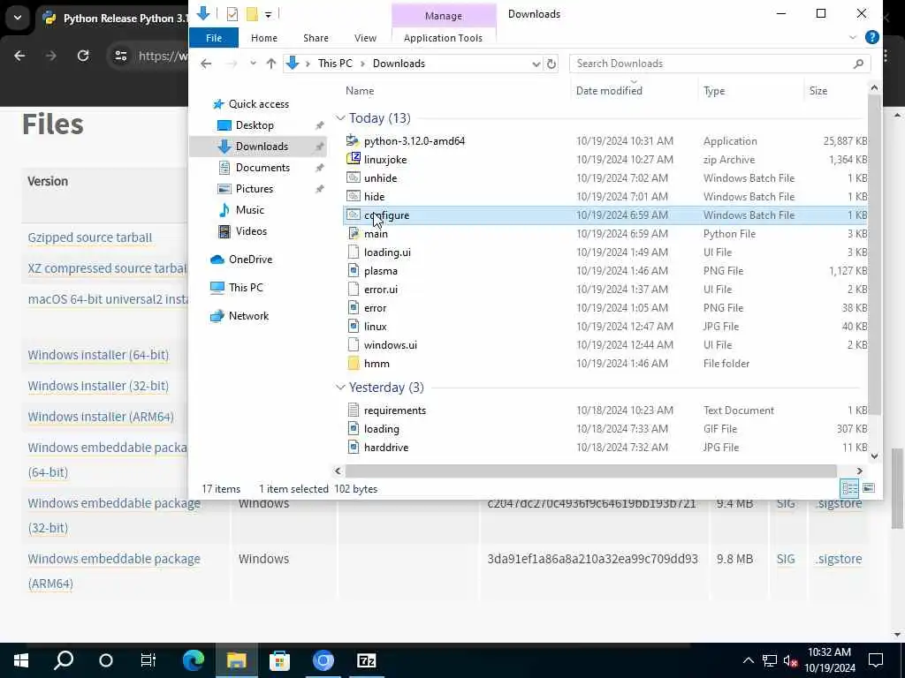This screenshot has height=678, width=905.
Task: Open python-3.12.0-amd64 installer file icon
Action: pos(353,140)
